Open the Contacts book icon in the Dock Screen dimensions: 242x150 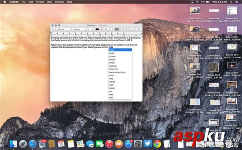[52, 144]
